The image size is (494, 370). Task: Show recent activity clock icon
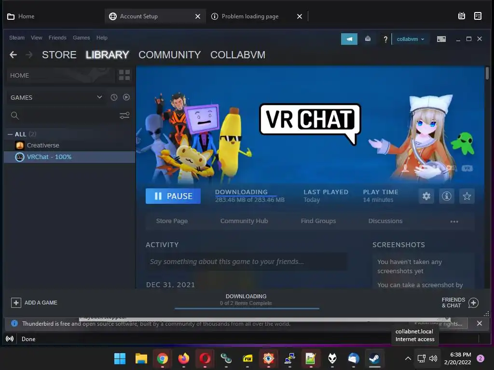pyautogui.click(x=114, y=97)
